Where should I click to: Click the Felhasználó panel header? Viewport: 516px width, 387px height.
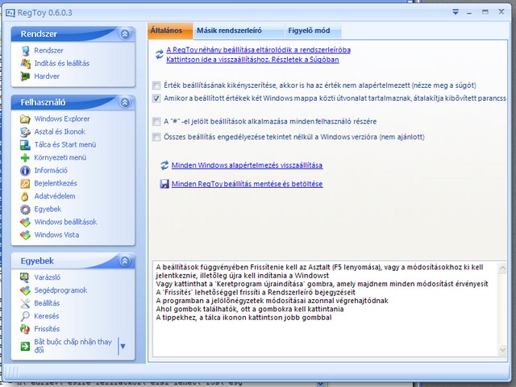coord(73,102)
